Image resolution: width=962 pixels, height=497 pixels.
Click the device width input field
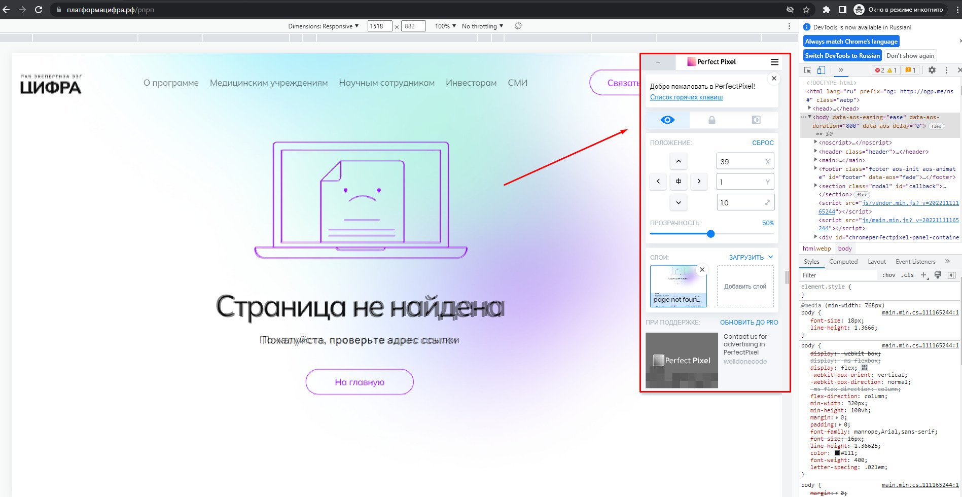click(x=380, y=26)
